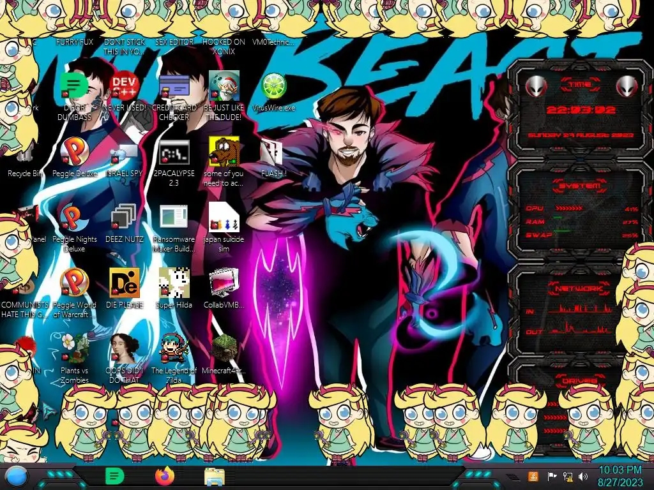Viewport: 654px width, 490px height.
Task: Click the CPU usage arrow bar
Action: point(569,209)
